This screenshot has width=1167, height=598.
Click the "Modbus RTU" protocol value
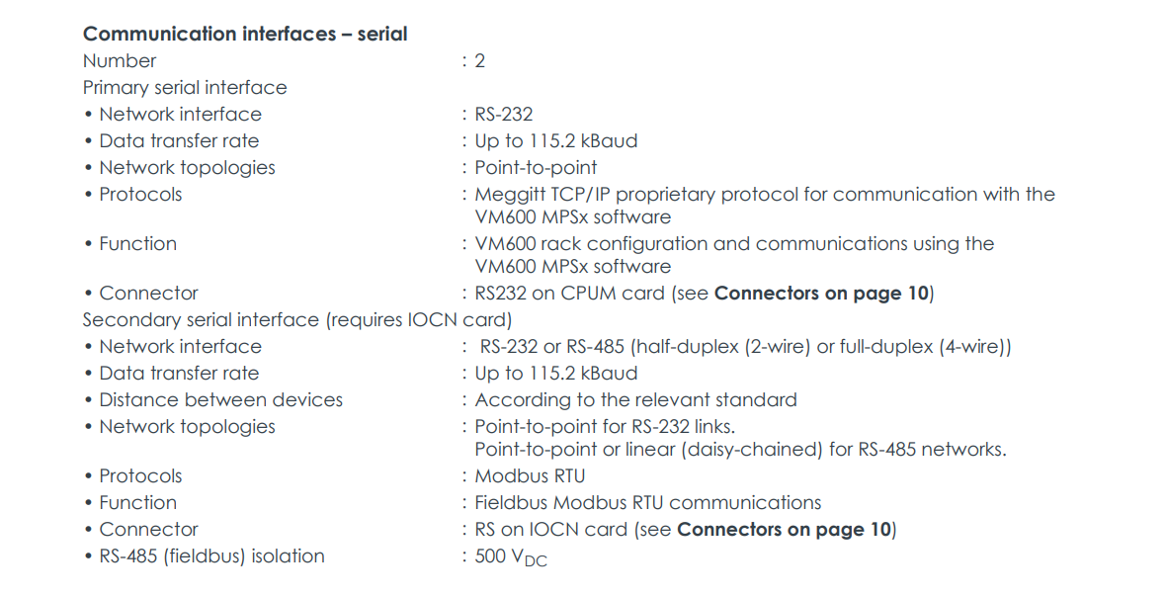530,476
